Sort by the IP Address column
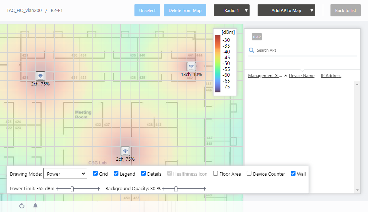Viewport: 368px width, 212px height. (x=331, y=76)
